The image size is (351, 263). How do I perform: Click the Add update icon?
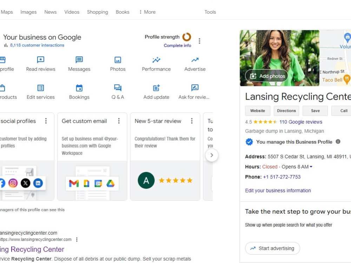click(x=156, y=88)
